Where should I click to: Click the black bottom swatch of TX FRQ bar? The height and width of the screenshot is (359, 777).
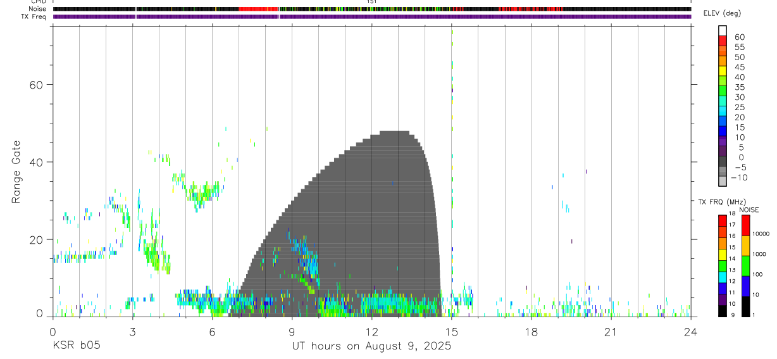click(723, 310)
